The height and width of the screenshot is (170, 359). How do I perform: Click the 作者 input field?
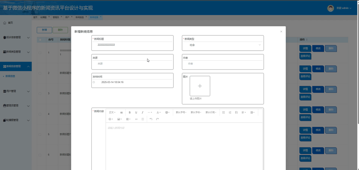pos(223,64)
